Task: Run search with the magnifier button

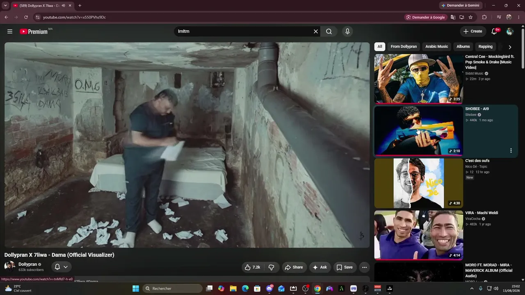Action: tap(329, 32)
